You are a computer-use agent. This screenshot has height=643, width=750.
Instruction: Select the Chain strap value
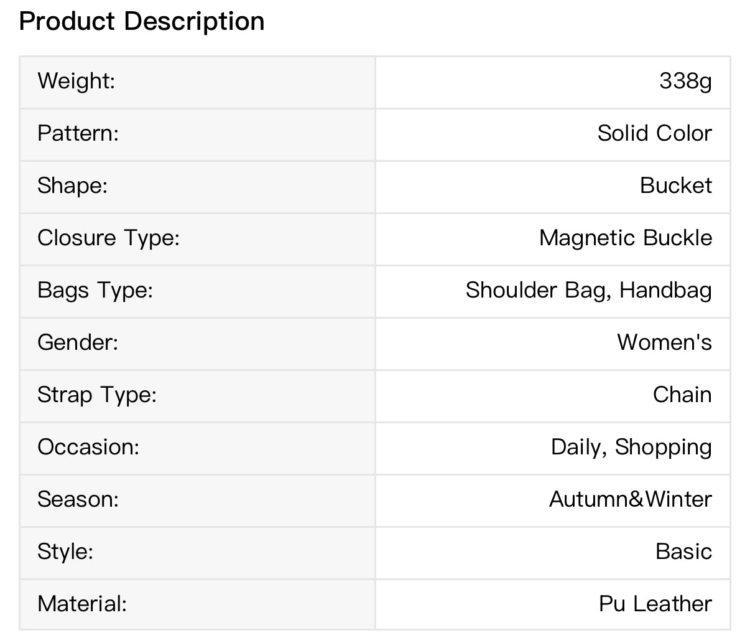tap(682, 395)
